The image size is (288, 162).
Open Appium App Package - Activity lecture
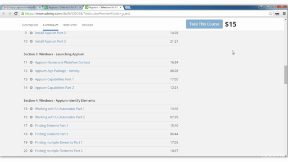coord(57,71)
